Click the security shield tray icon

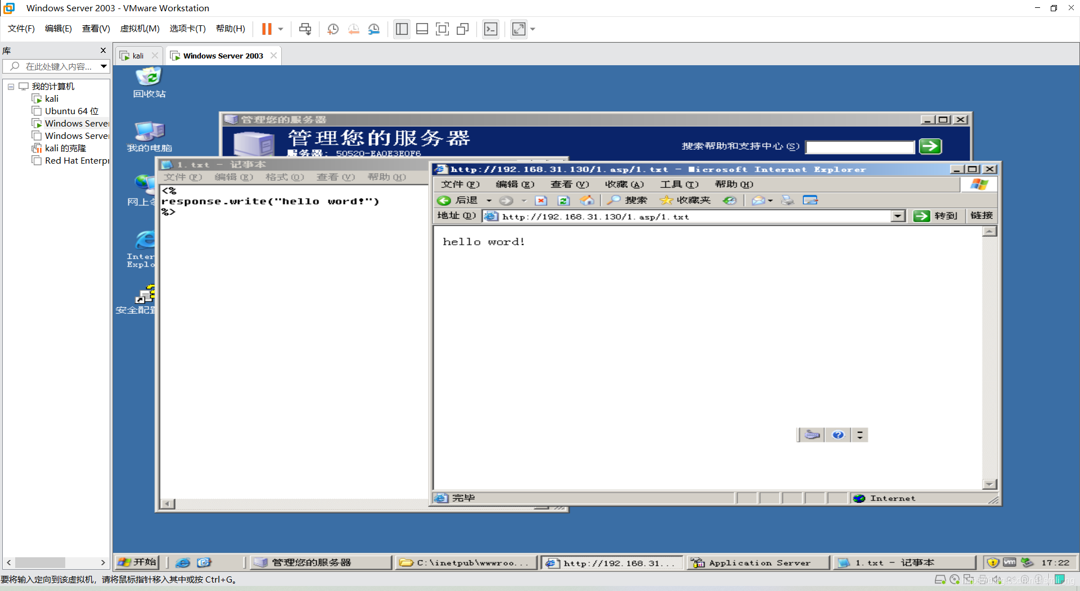(993, 562)
